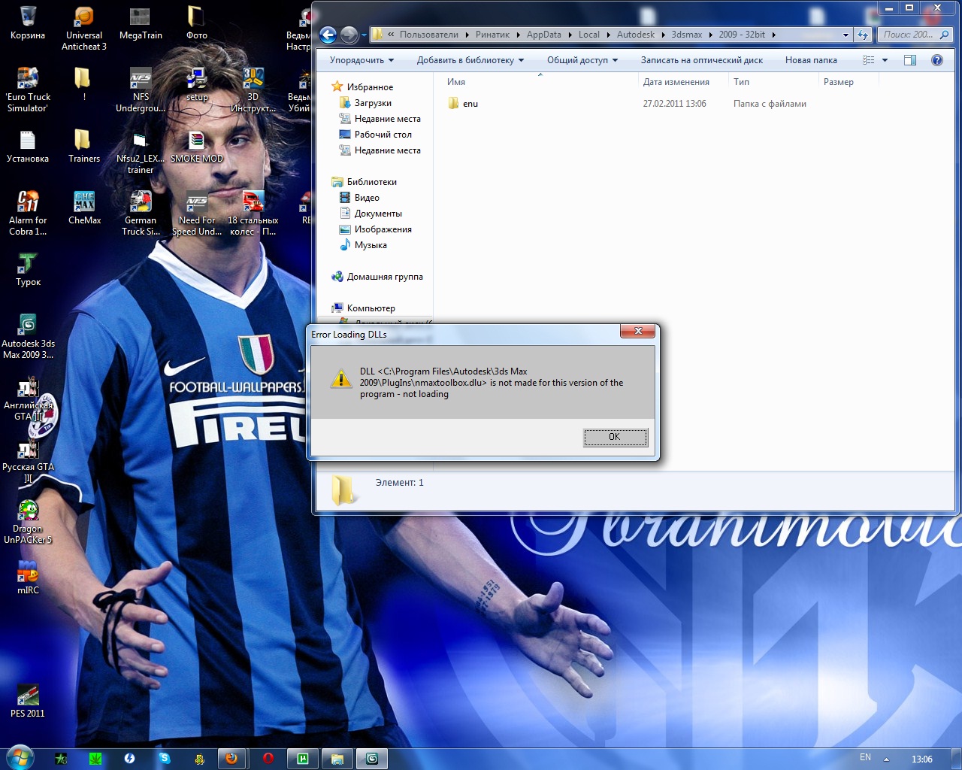Refresh the Explorer folder view

[x=863, y=35]
